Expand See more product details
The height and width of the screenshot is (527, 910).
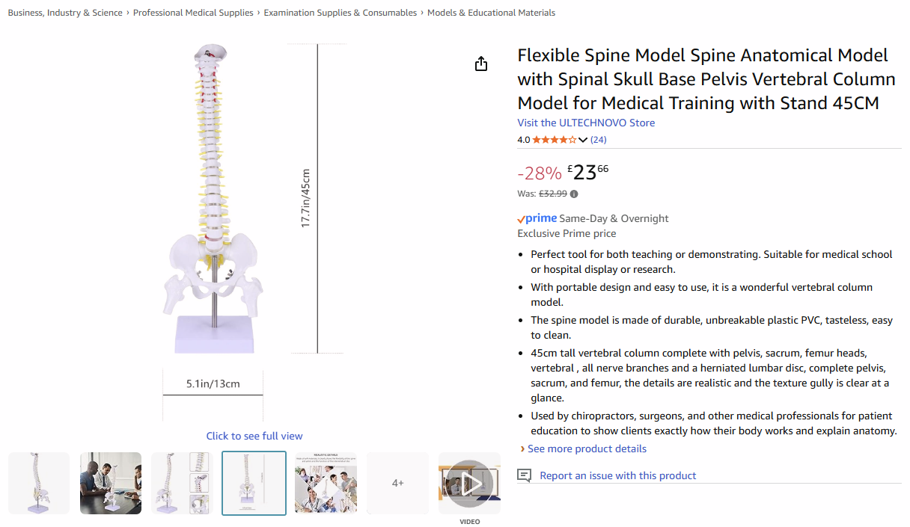(587, 449)
